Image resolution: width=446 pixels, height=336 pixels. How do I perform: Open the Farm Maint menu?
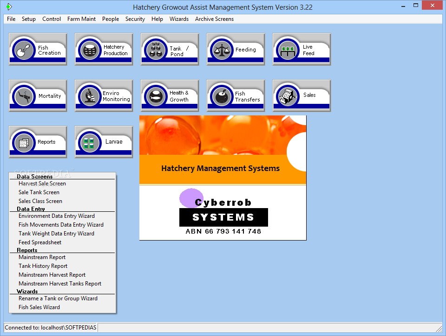81,19
